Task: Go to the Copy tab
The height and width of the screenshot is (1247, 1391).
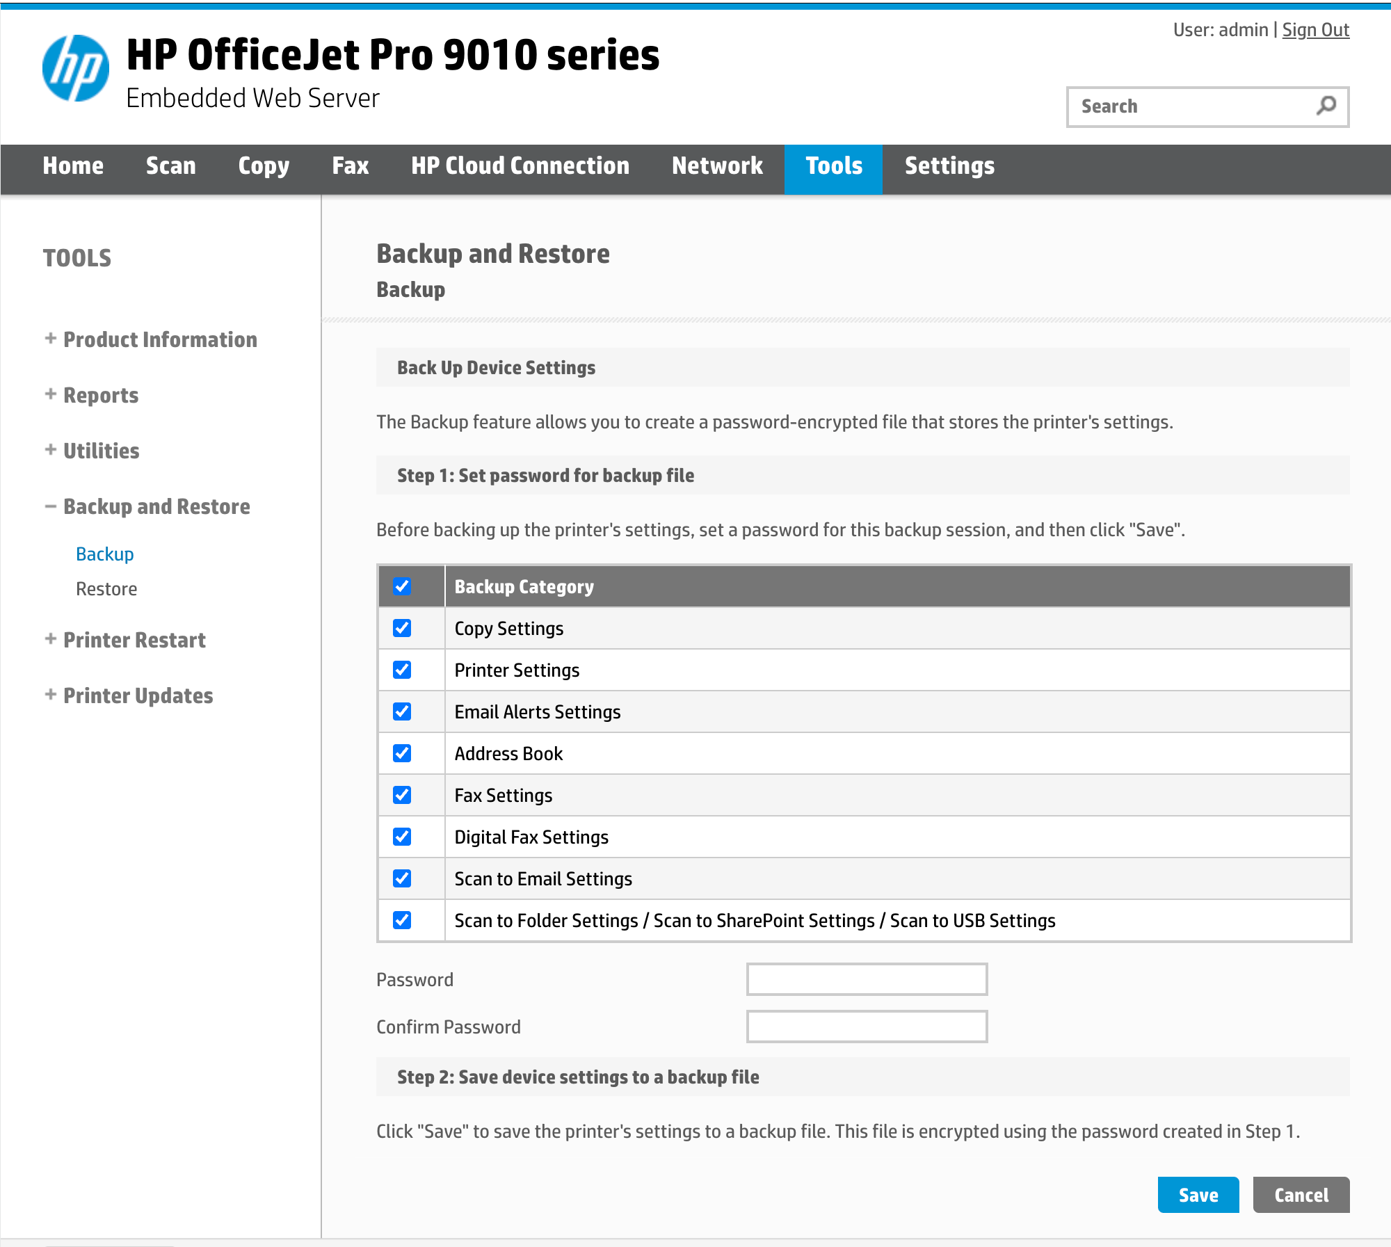Action: click(x=264, y=166)
